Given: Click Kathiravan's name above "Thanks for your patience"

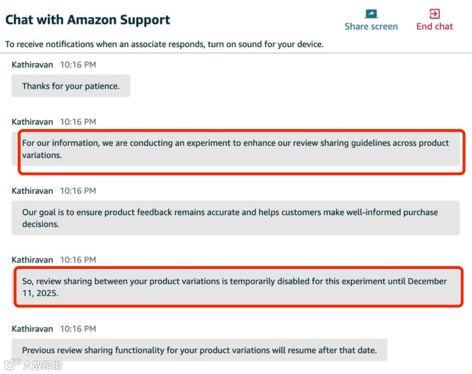Looking at the screenshot, I should [32, 65].
